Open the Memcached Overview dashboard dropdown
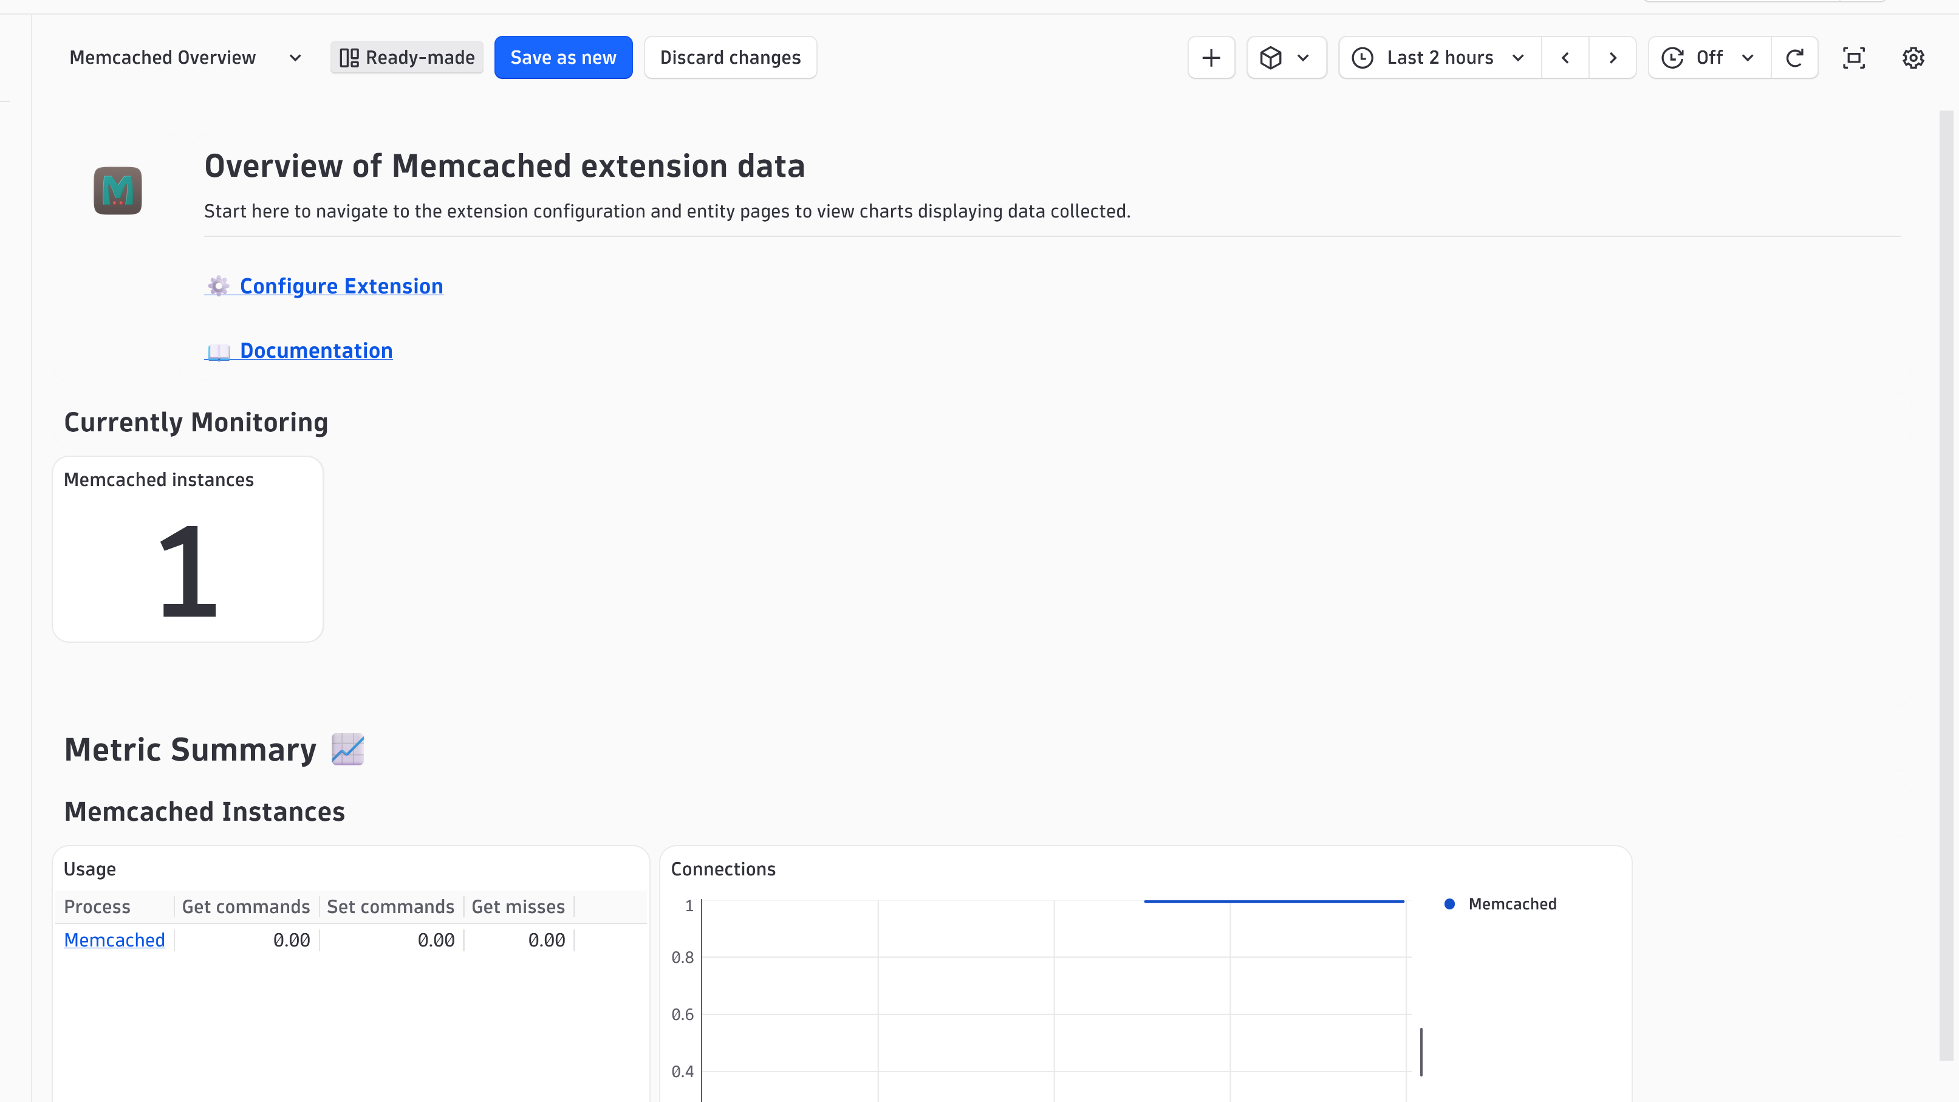 click(x=185, y=58)
